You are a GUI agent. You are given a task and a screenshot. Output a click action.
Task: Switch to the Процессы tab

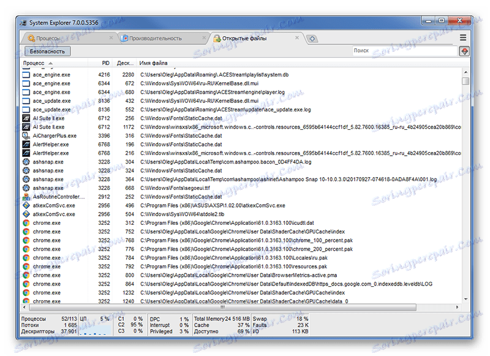coord(67,38)
